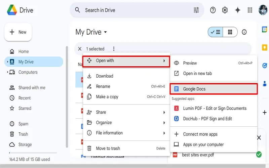Open Google Keep side panel icon
The height and width of the screenshot is (168, 269).
click(265, 47)
